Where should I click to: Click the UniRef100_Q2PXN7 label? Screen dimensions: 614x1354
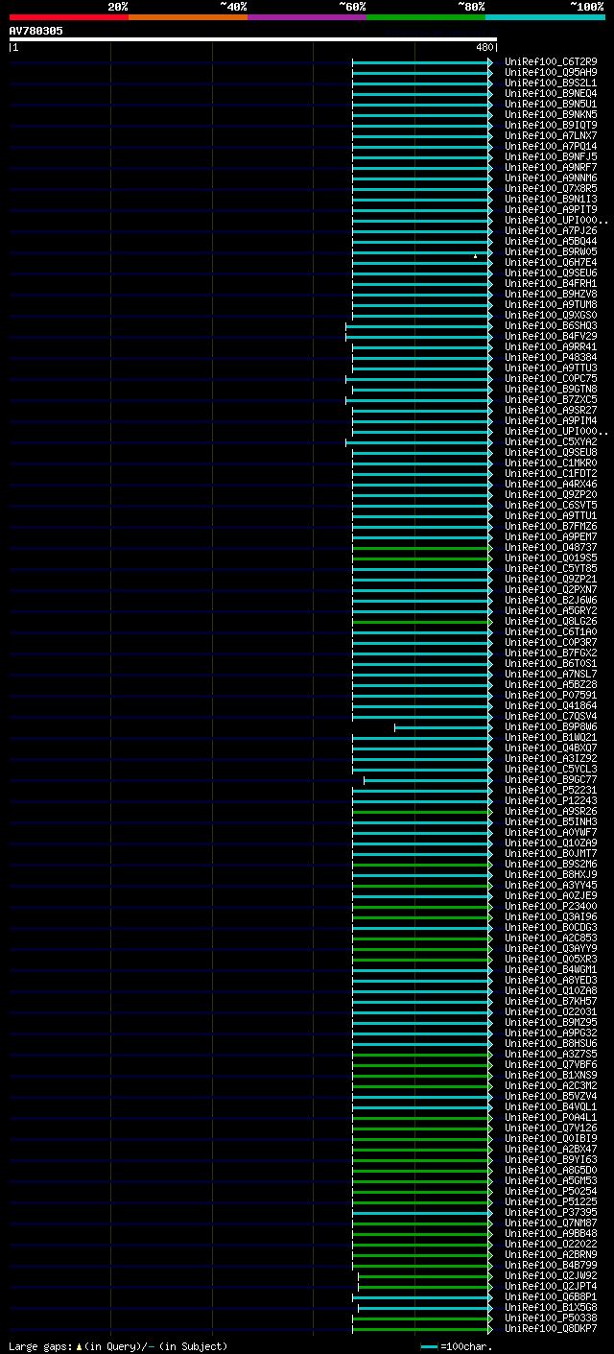pyautogui.click(x=551, y=589)
